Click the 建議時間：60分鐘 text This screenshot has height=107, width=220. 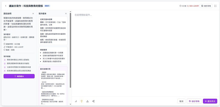(x=13, y=44)
